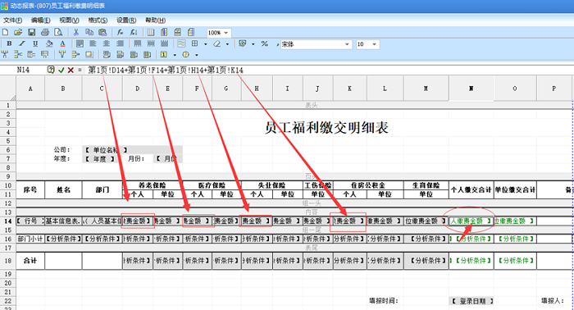Select the Cut scissors icon
The width and height of the screenshot is (574, 310).
click(x=75, y=32)
